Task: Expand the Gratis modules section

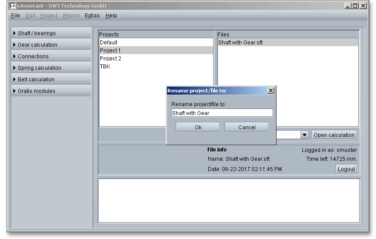Action: tap(51, 91)
